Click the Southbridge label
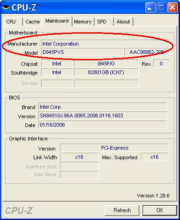 [24, 73]
